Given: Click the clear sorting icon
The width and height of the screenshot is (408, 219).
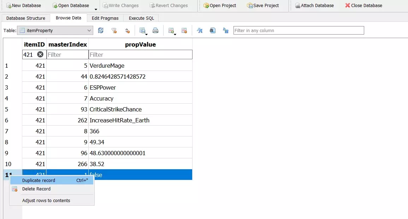Looking at the screenshot, I should coord(127,30).
